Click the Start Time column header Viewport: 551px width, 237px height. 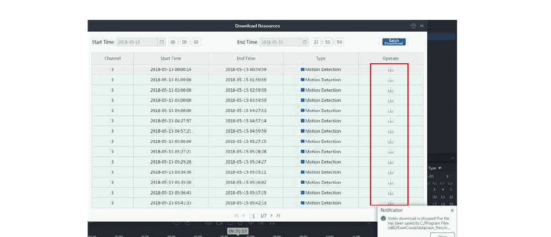coord(171,59)
